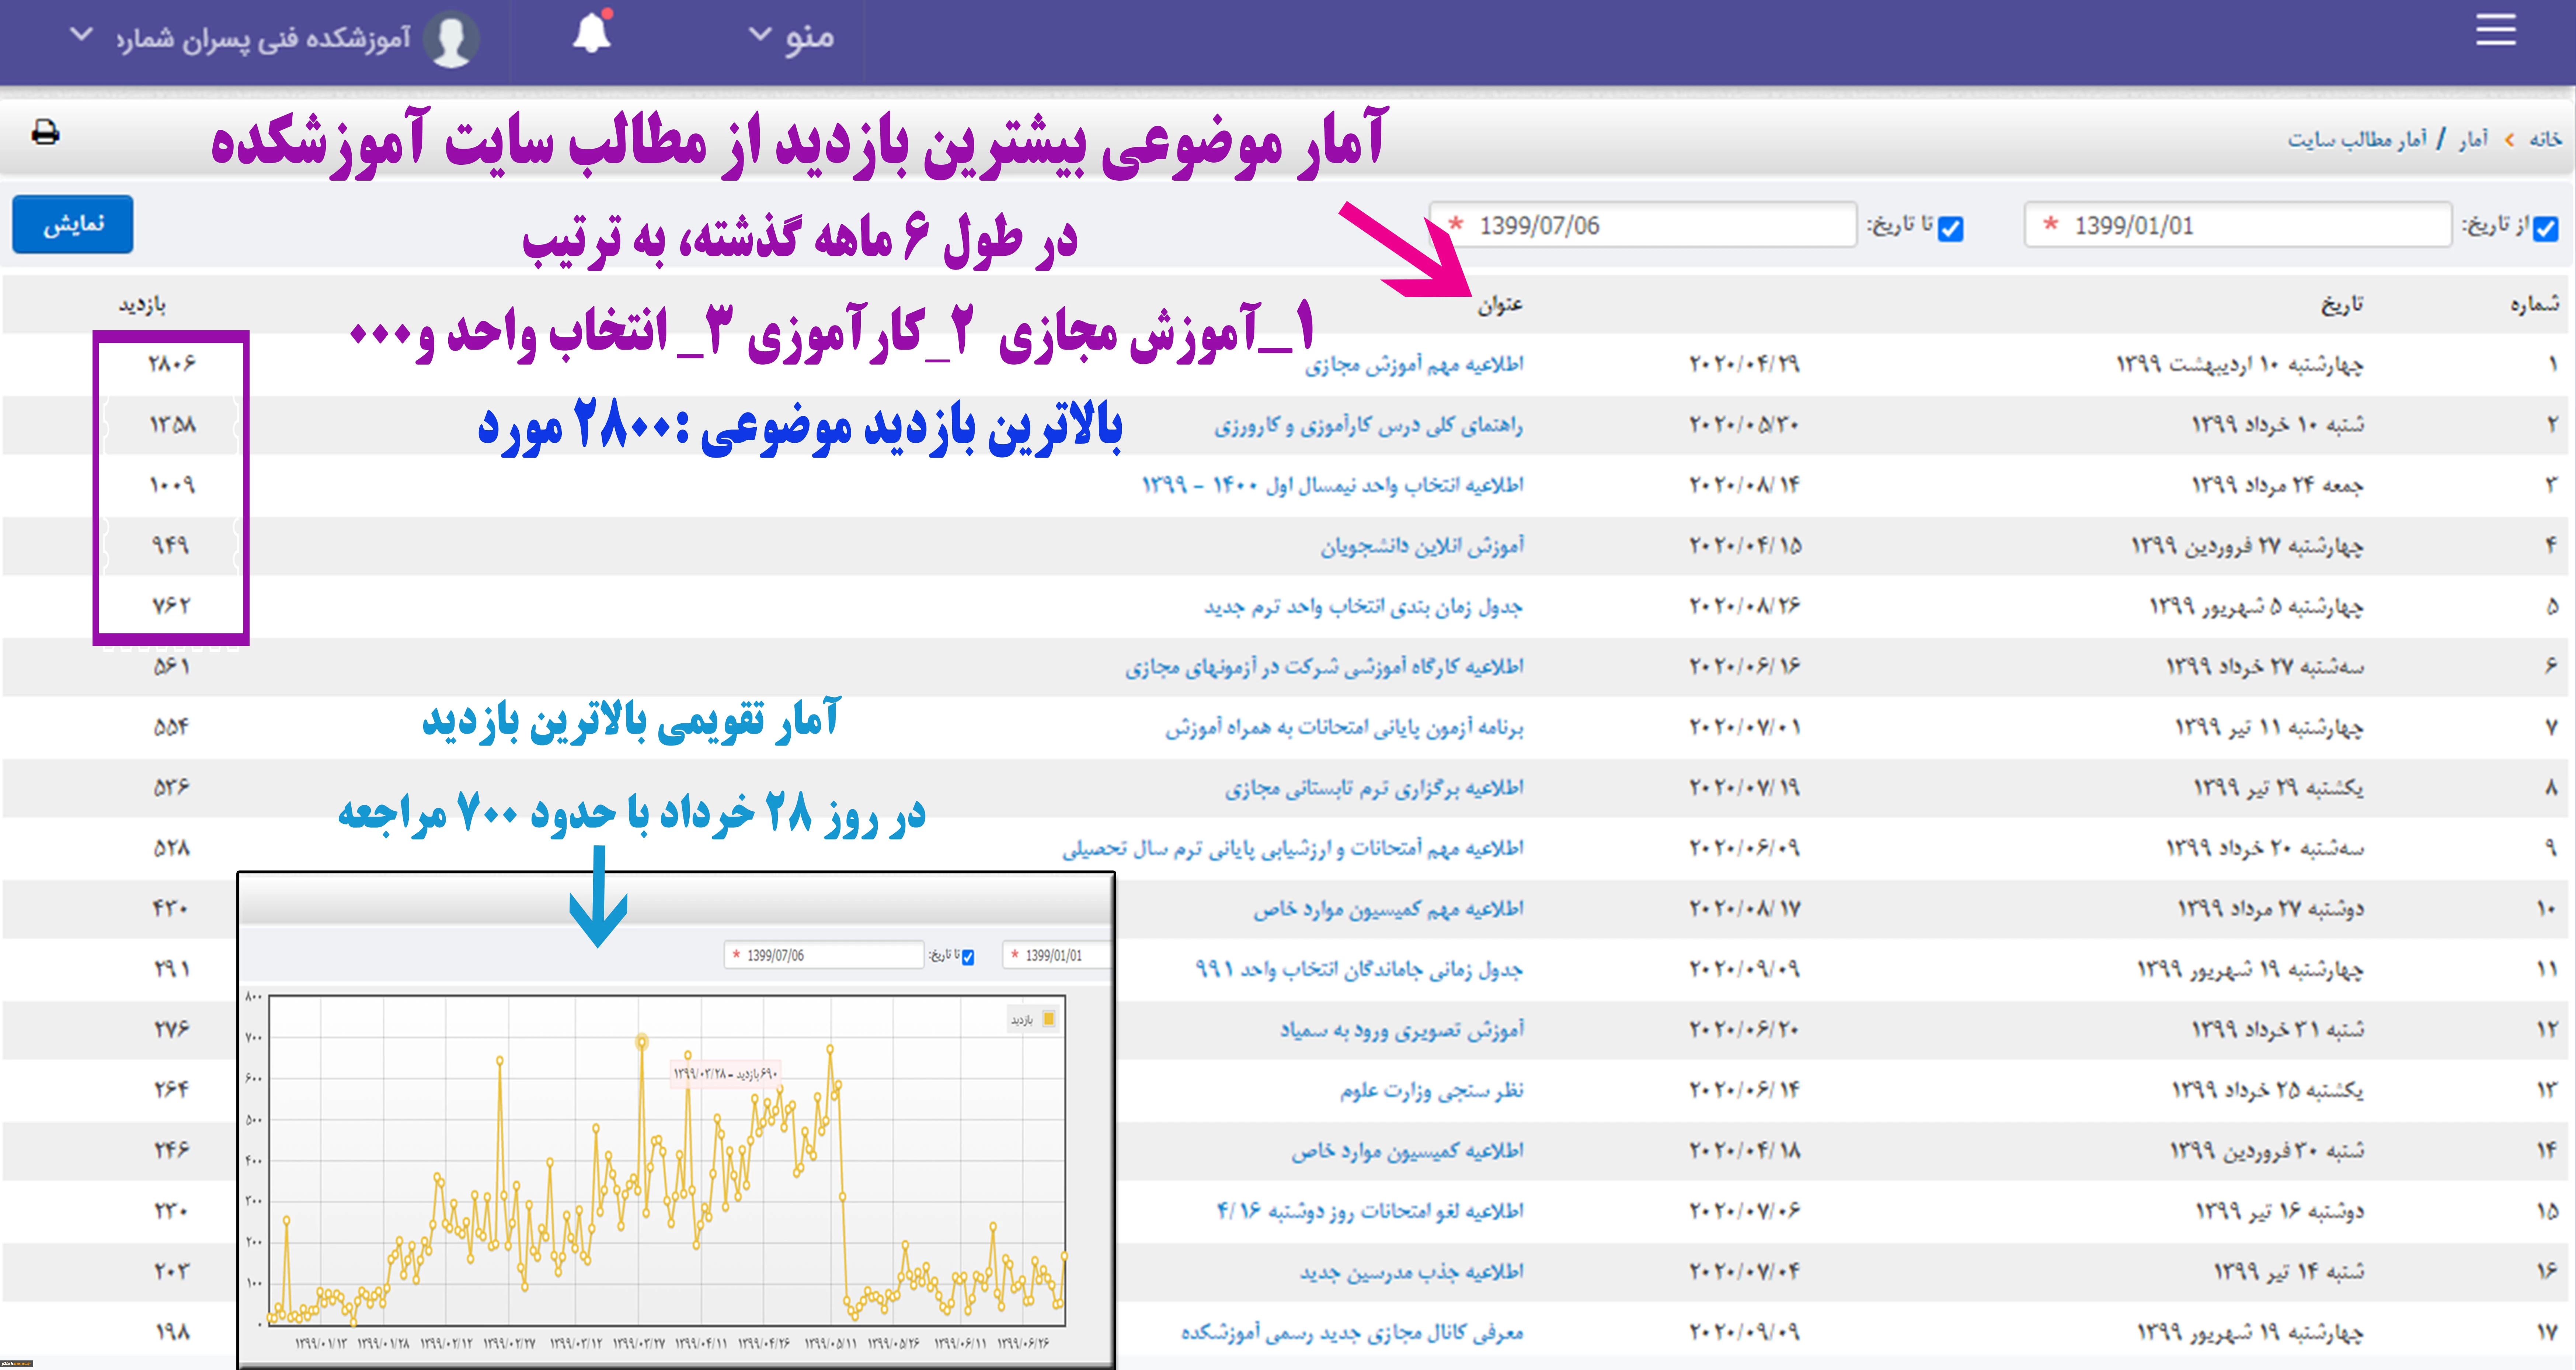The width and height of the screenshot is (2576, 1370).
Task: Open آموزش آنلاین دانشجویان link
Action: point(1422,546)
